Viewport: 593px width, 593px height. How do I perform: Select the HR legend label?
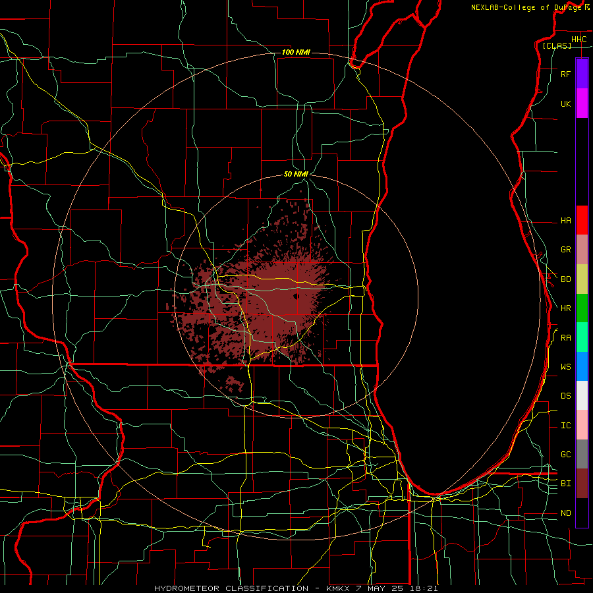(x=565, y=308)
